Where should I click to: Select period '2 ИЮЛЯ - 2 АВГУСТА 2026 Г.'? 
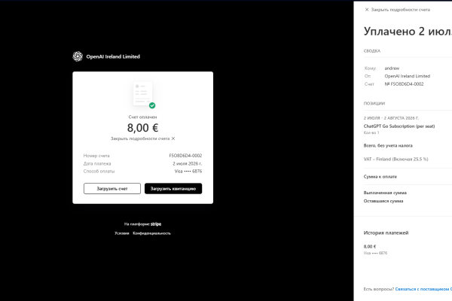391,118
